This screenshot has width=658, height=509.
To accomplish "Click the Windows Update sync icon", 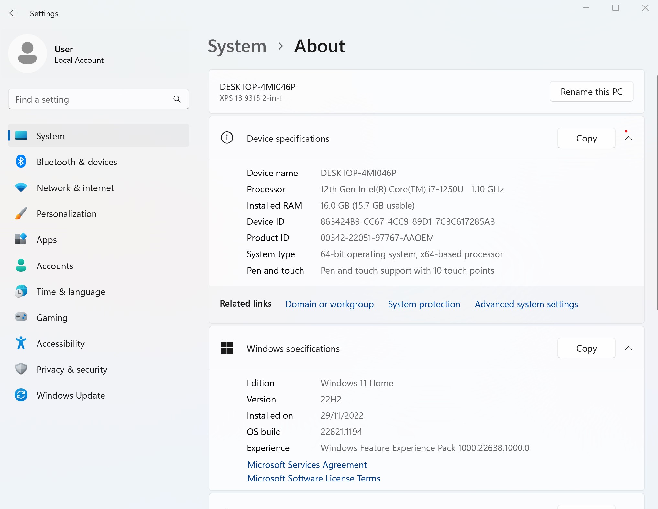I will click(21, 395).
